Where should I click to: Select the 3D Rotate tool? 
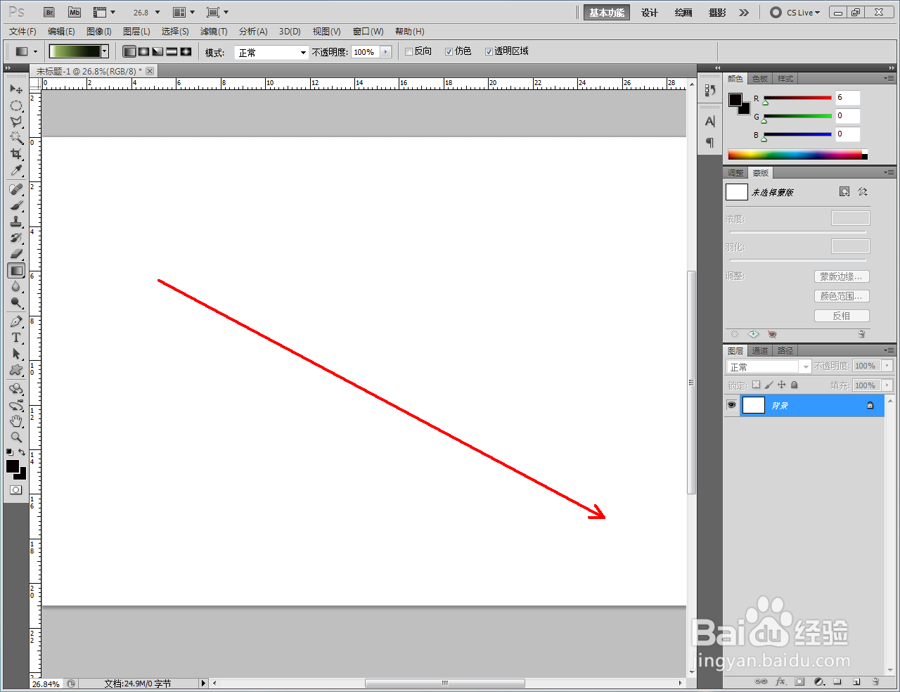pos(16,389)
